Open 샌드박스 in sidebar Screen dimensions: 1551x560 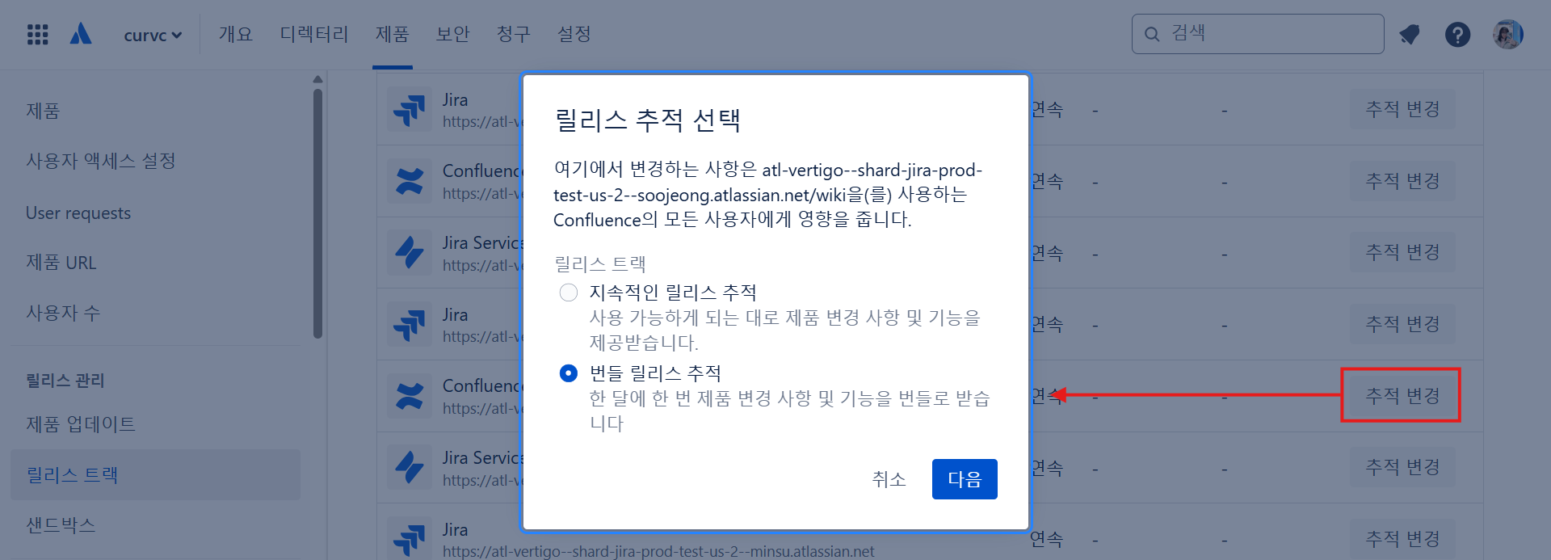coord(61,524)
